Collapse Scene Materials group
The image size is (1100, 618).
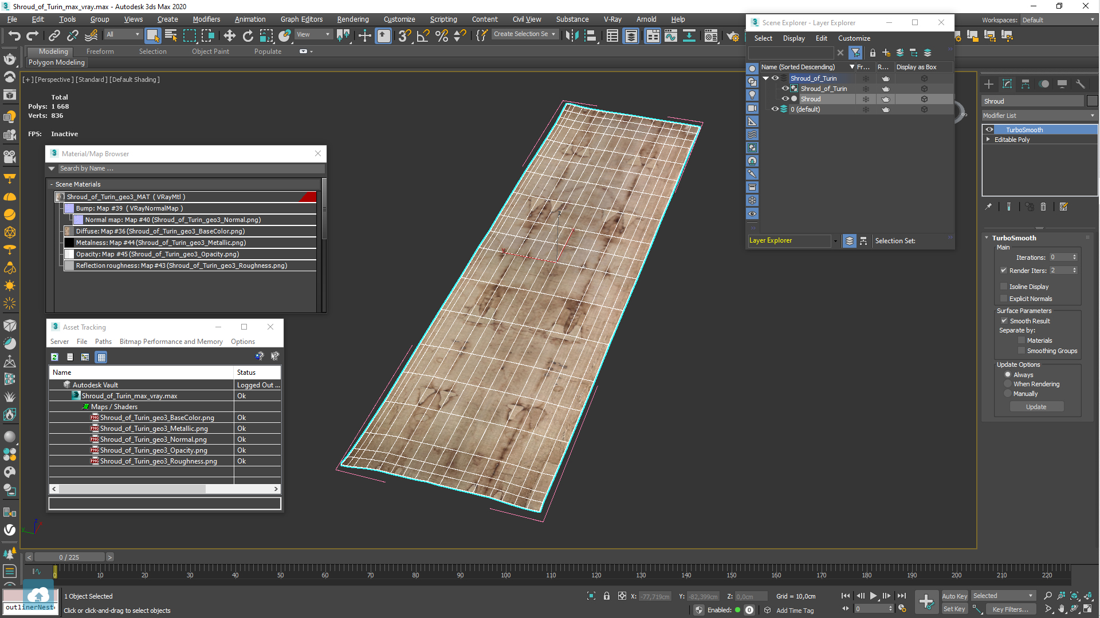pos(52,184)
